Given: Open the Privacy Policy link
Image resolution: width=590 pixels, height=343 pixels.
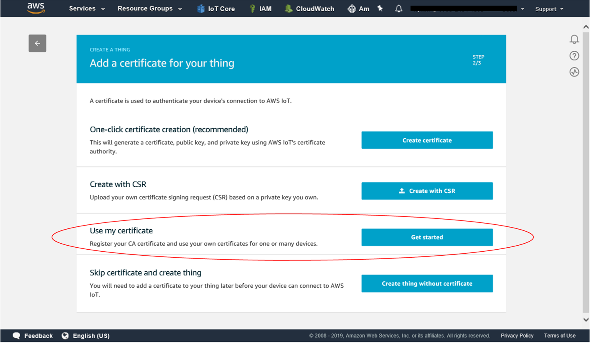Looking at the screenshot, I should tap(517, 335).
